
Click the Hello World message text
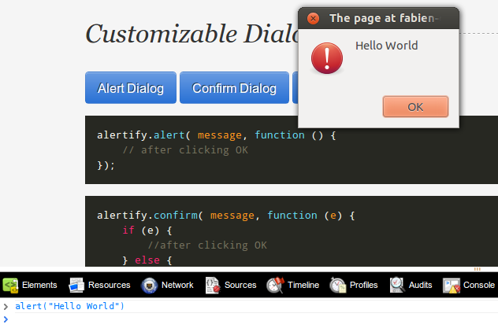(x=387, y=46)
